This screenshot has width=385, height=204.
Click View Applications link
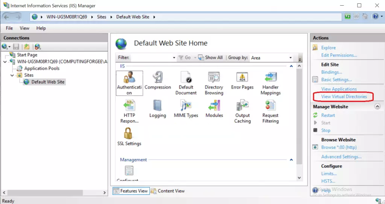[339, 89]
